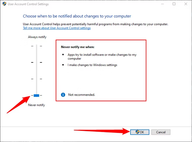Click the User Account Control shield icon in the title bar
The image size is (192, 142).
(4, 4)
